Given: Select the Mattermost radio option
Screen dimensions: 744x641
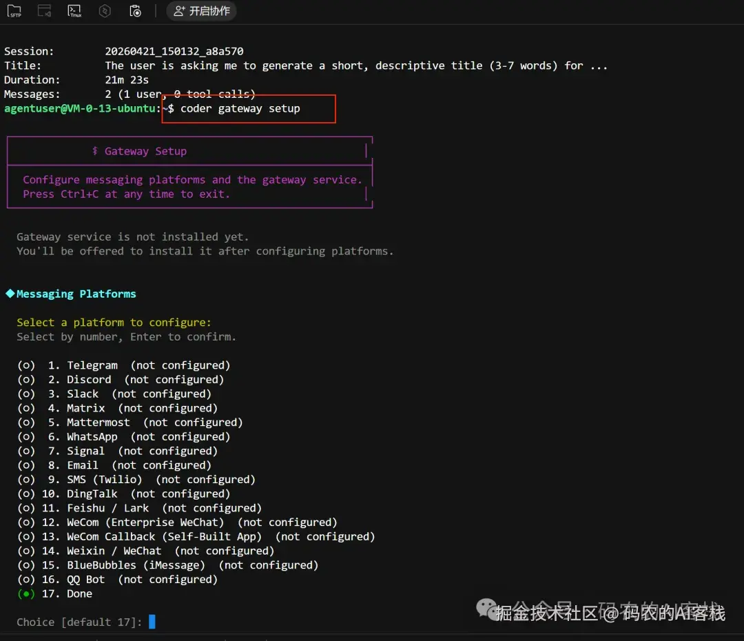Looking at the screenshot, I should (26, 422).
